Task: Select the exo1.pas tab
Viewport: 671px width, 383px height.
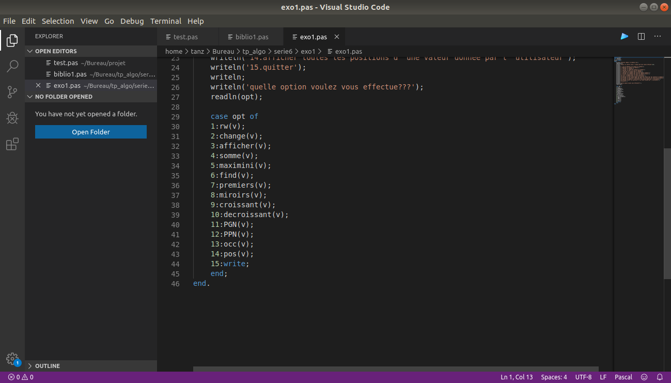Action: point(314,37)
